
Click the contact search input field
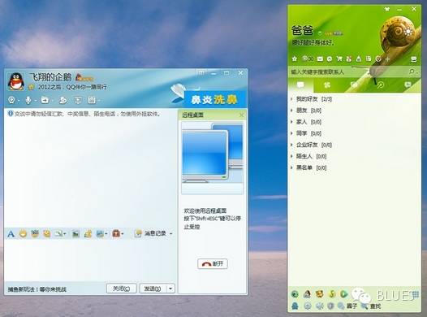click(x=348, y=72)
